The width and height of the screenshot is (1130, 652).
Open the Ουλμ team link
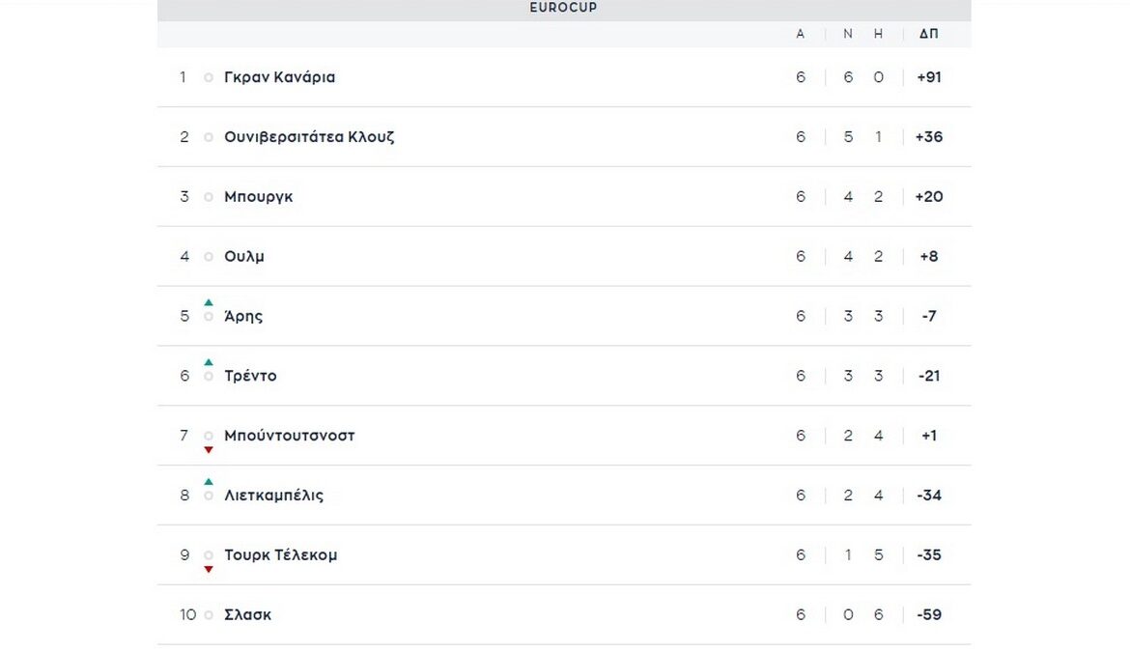click(244, 257)
